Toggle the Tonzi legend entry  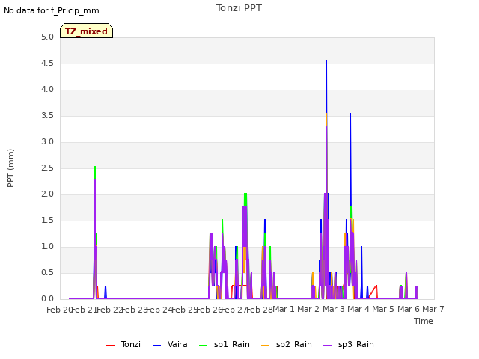[123, 344]
